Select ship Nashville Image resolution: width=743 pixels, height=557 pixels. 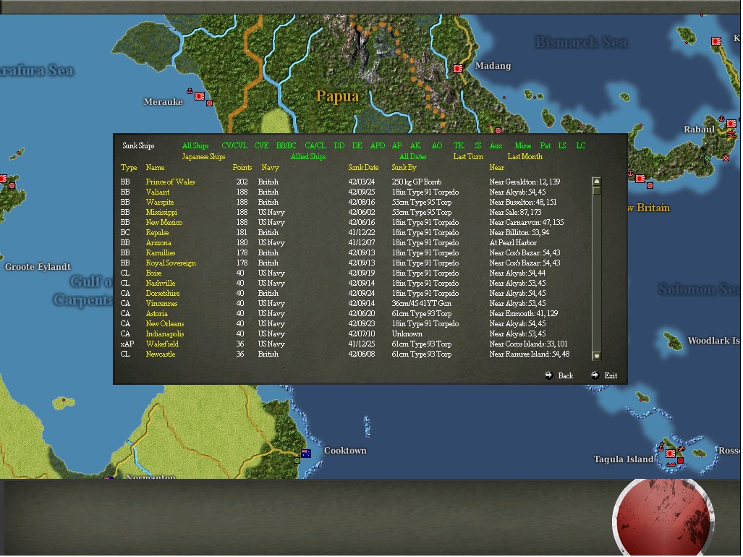(160, 284)
